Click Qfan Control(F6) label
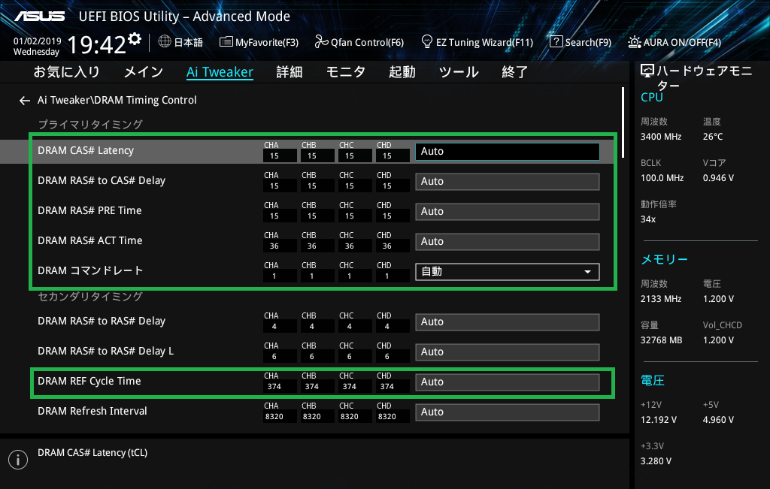The image size is (770, 489). point(367,42)
